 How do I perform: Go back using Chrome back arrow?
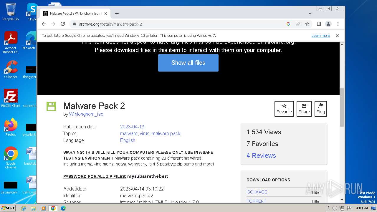44,24
